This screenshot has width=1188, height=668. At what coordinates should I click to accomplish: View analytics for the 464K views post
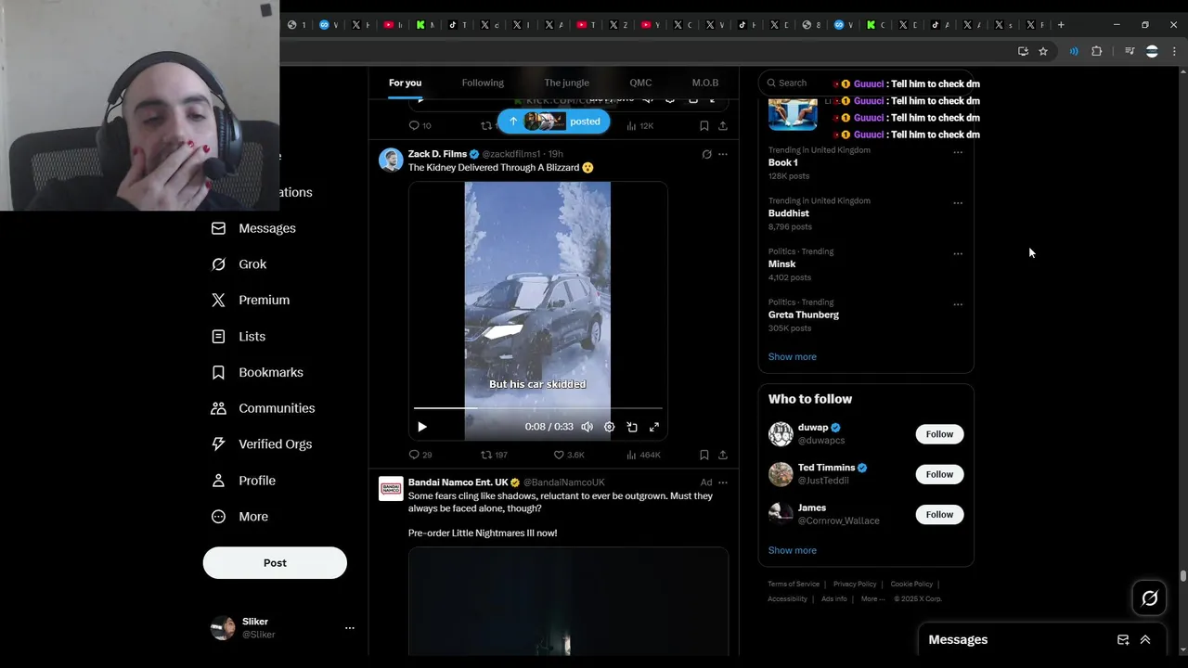point(643,455)
